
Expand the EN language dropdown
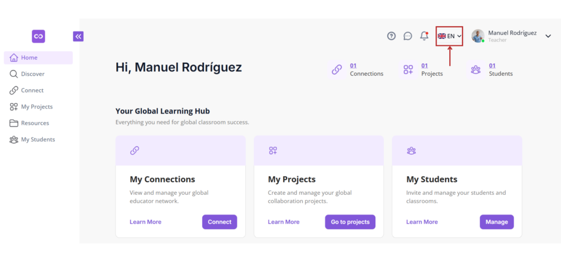[449, 36]
